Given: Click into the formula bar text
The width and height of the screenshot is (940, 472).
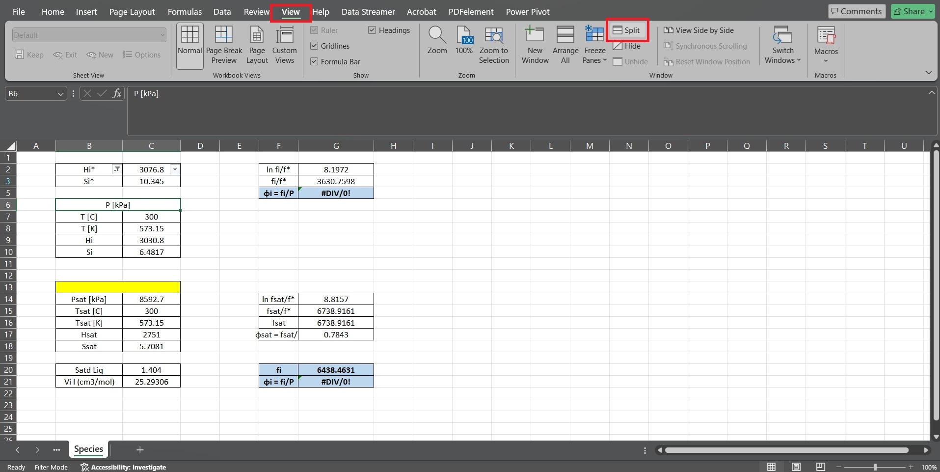Looking at the screenshot, I should [531, 111].
